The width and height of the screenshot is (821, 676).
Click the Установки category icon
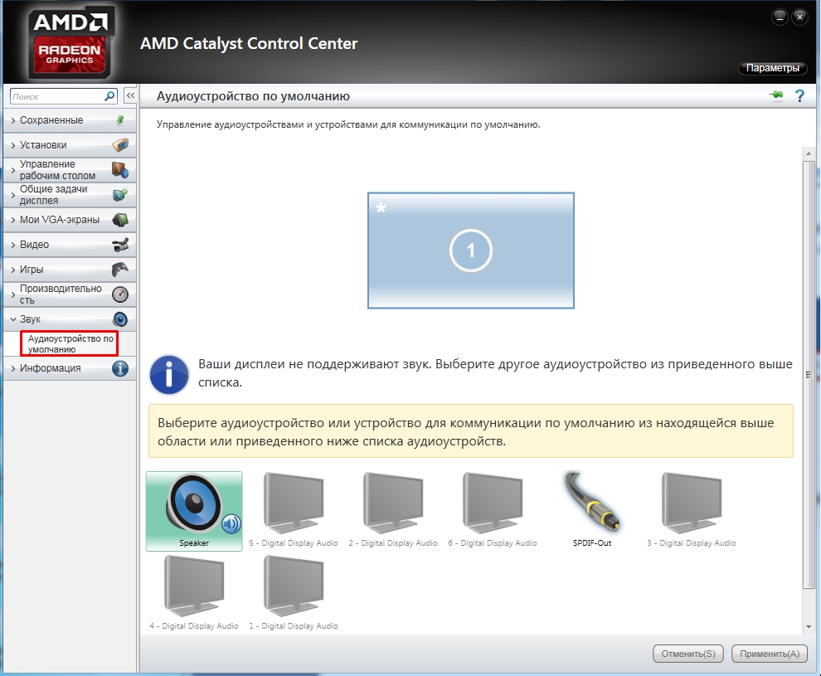pos(120,145)
